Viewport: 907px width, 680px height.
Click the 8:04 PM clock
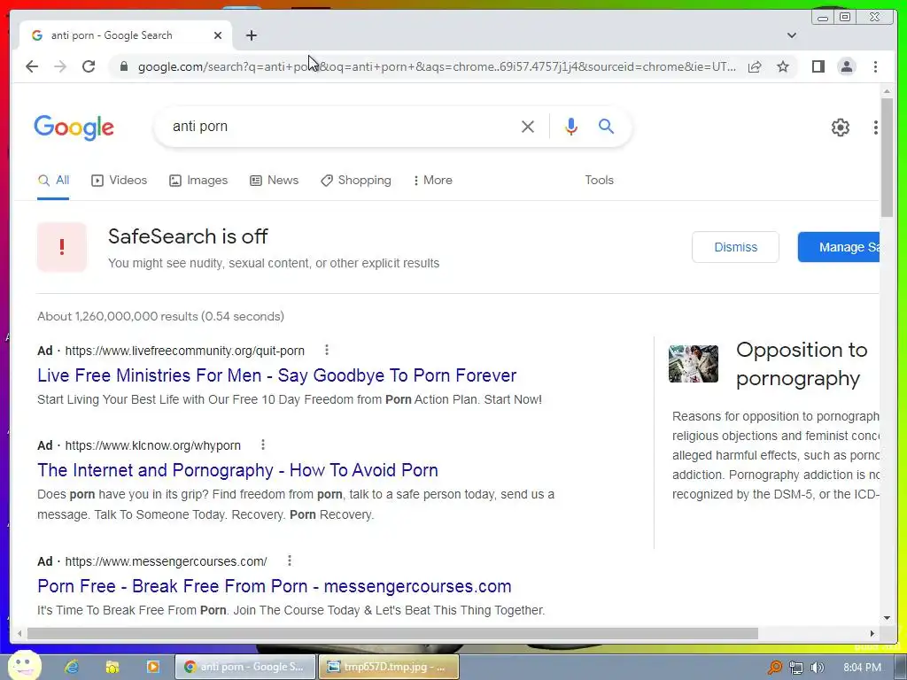862,668
